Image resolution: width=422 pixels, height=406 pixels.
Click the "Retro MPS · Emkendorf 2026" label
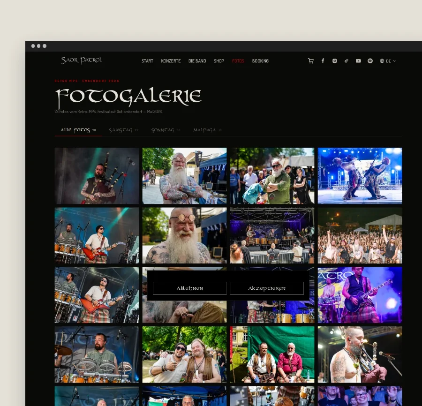[x=87, y=81]
